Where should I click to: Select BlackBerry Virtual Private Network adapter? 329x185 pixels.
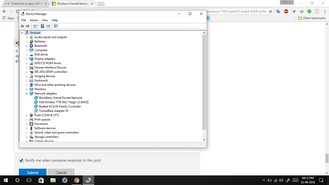pyautogui.click(x=61, y=98)
